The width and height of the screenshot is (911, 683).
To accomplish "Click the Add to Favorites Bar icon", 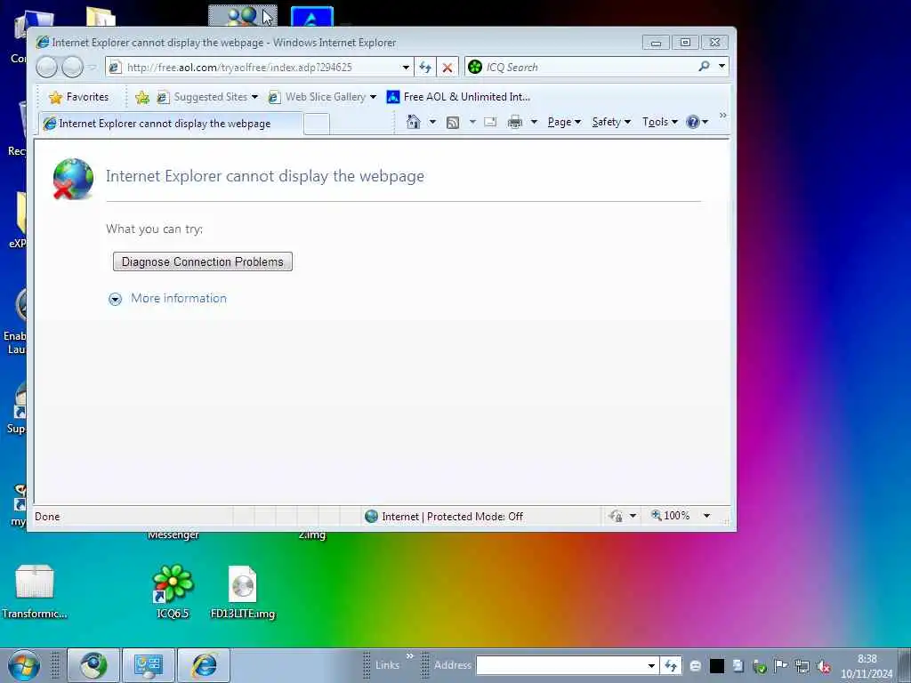I will 141,97.
